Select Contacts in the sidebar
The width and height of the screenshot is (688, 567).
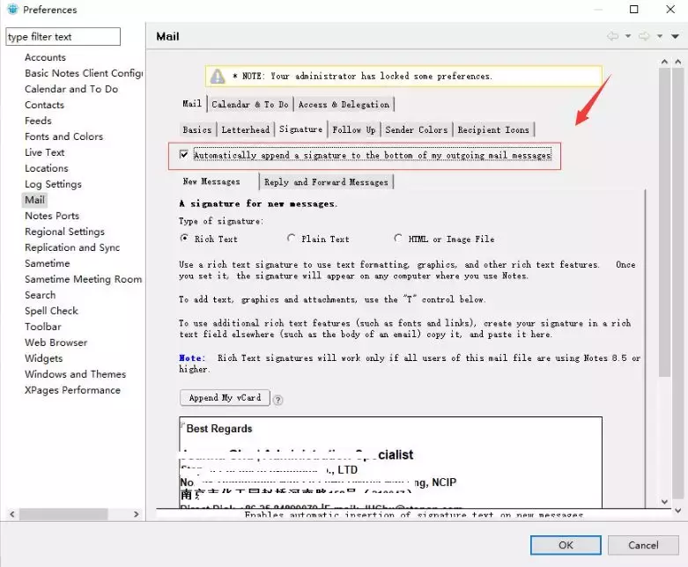(44, 105)
